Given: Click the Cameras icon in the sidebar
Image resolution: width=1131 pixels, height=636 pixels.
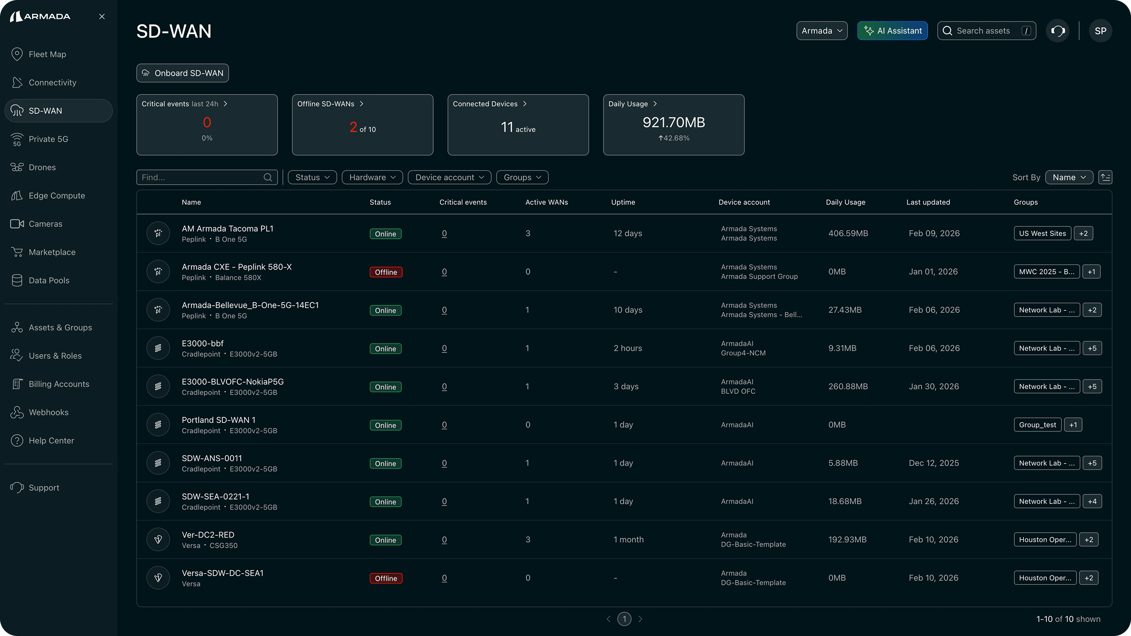Looking at the screenshot, I should tap(17, 224).
